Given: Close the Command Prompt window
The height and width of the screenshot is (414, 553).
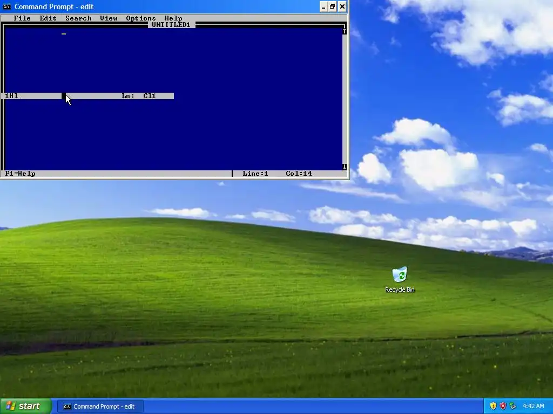Looking at the screenshot, I should (x=342, y=6).
